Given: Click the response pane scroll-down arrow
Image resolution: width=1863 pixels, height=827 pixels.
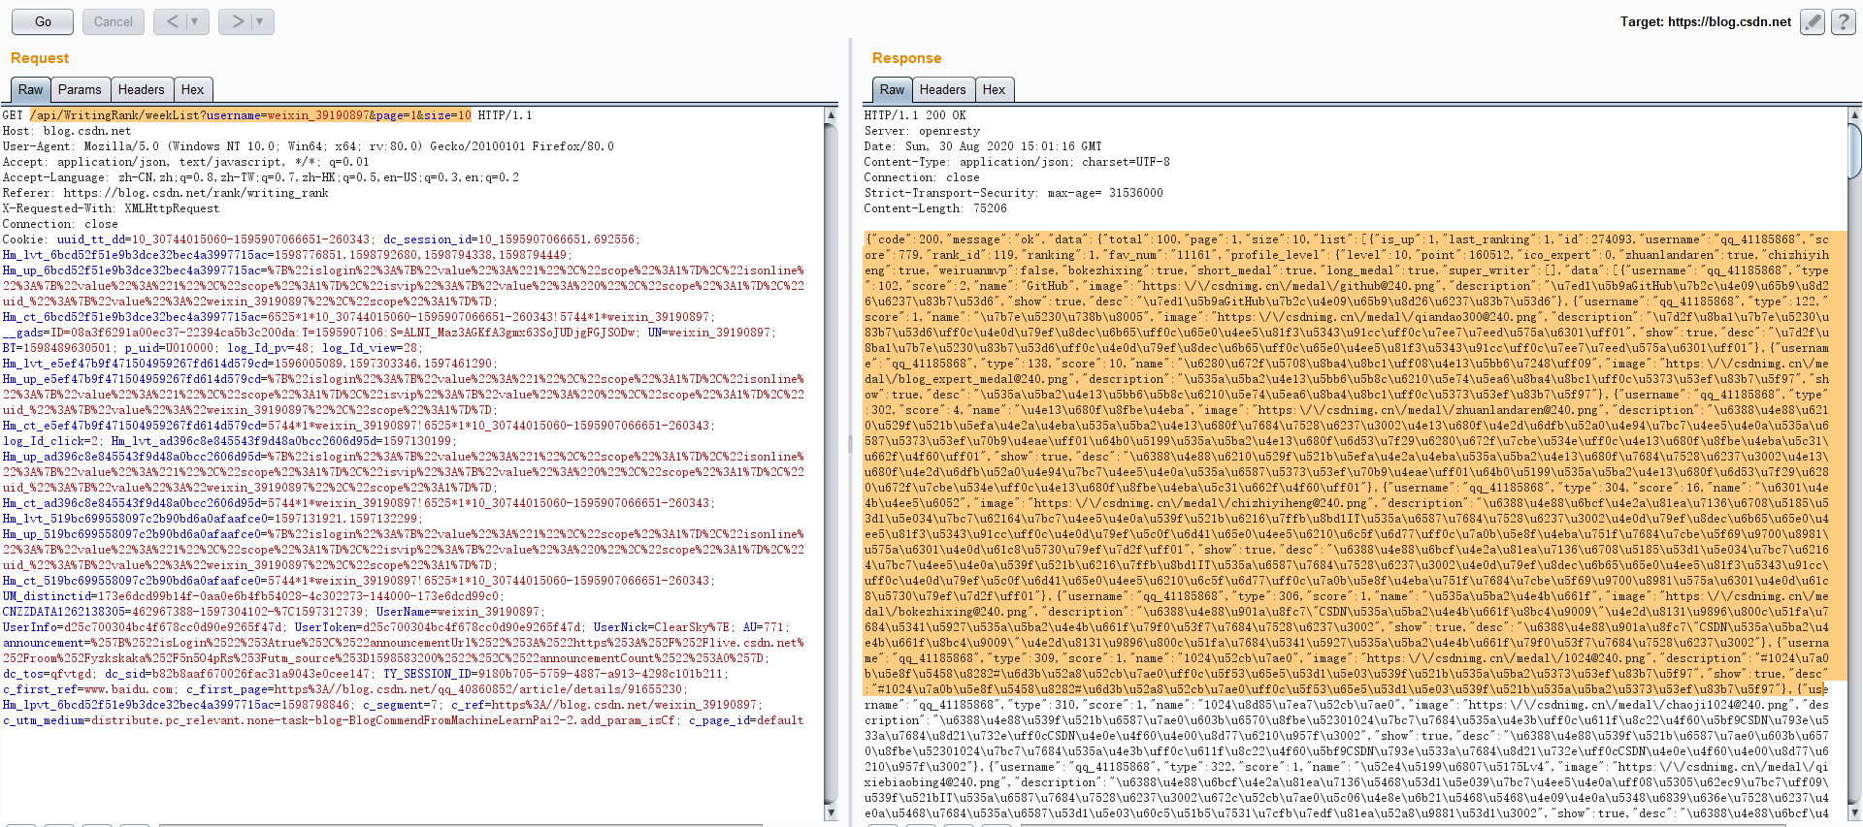Looking at the screenshot, I should pos(1854,812).
